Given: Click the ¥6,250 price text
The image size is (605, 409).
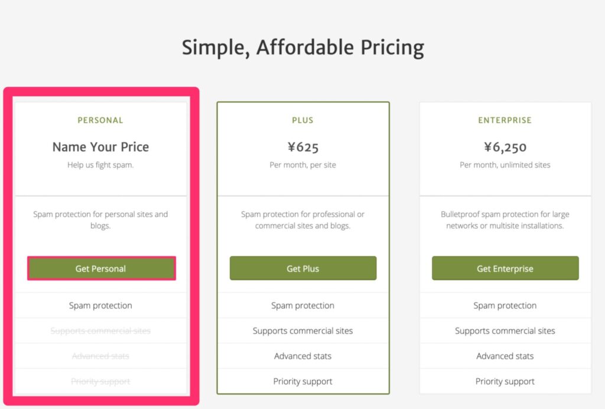Looking at the screenshot, I should point(505,147).
